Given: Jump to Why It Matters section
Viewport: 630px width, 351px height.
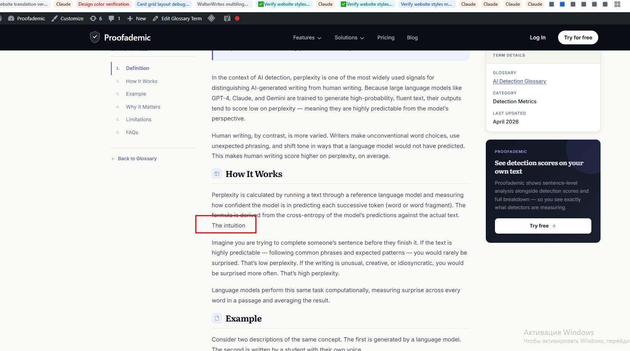Looking at the screenshot, I should (143, 107).
